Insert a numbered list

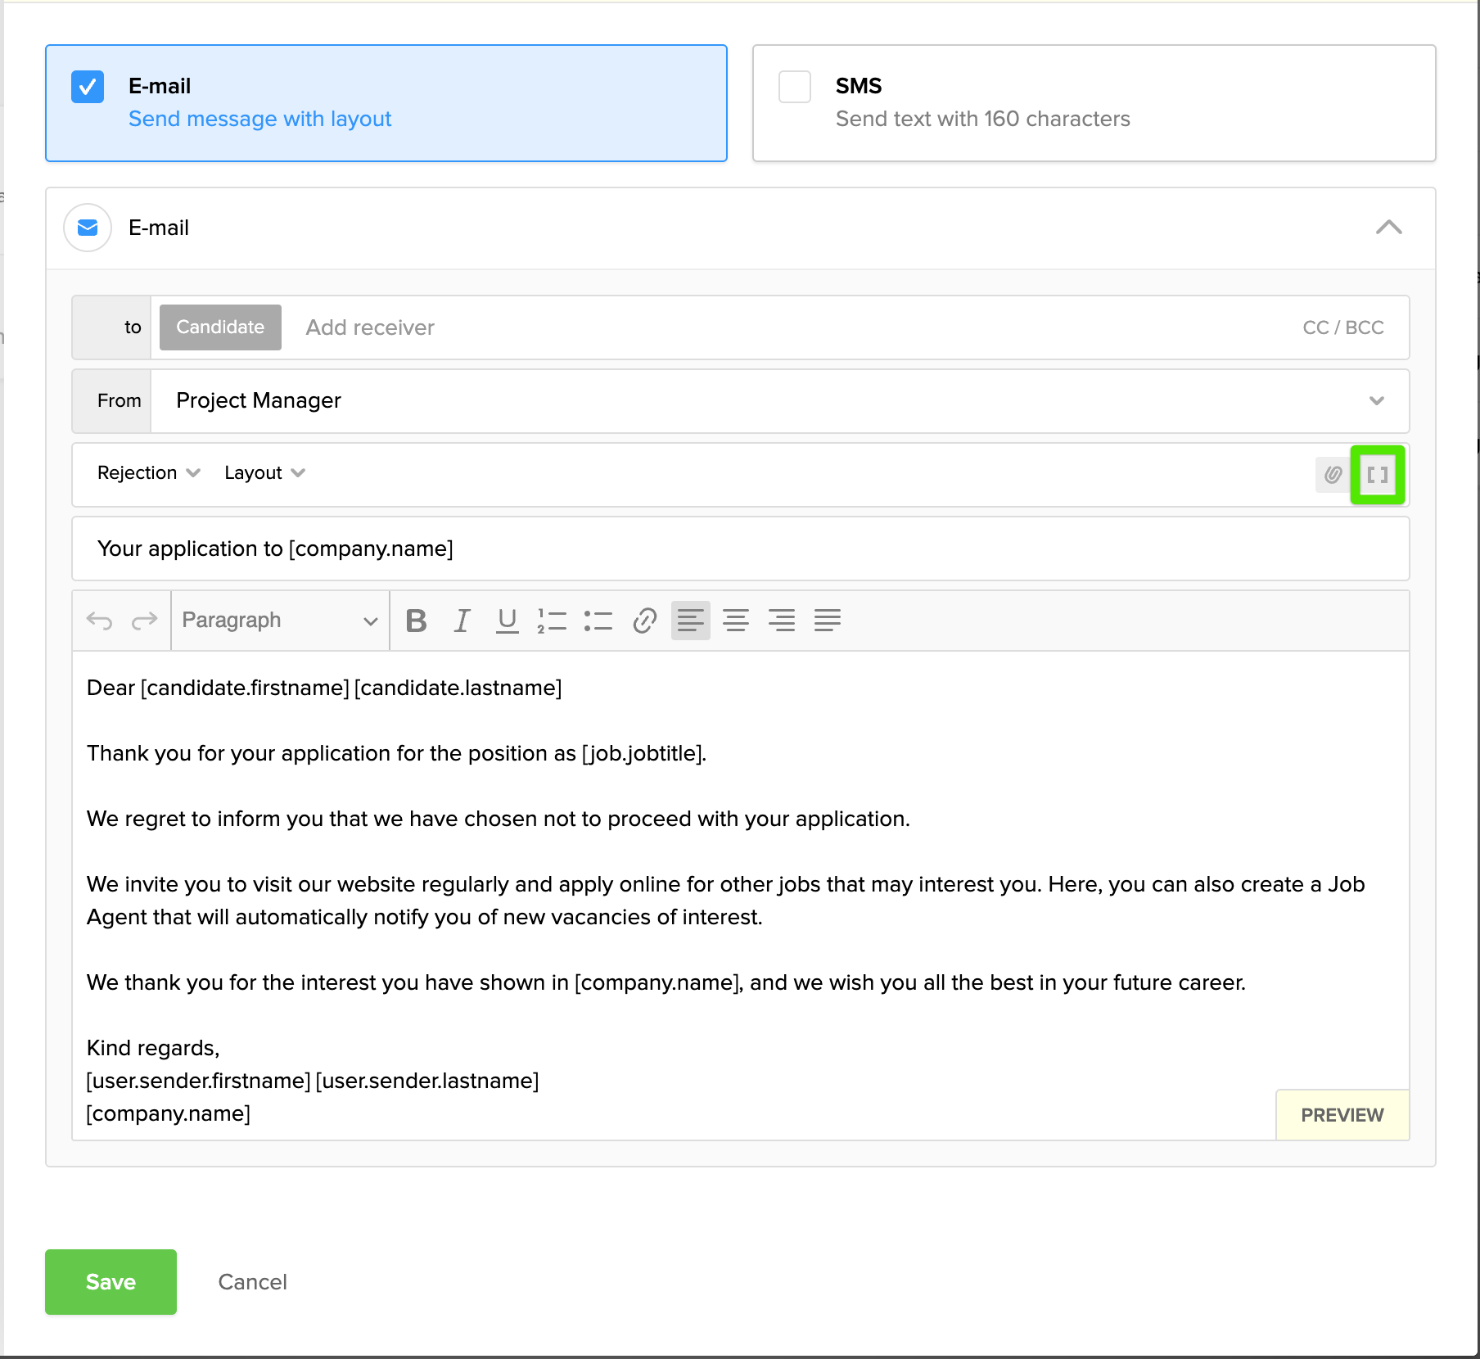click(552, 621)
